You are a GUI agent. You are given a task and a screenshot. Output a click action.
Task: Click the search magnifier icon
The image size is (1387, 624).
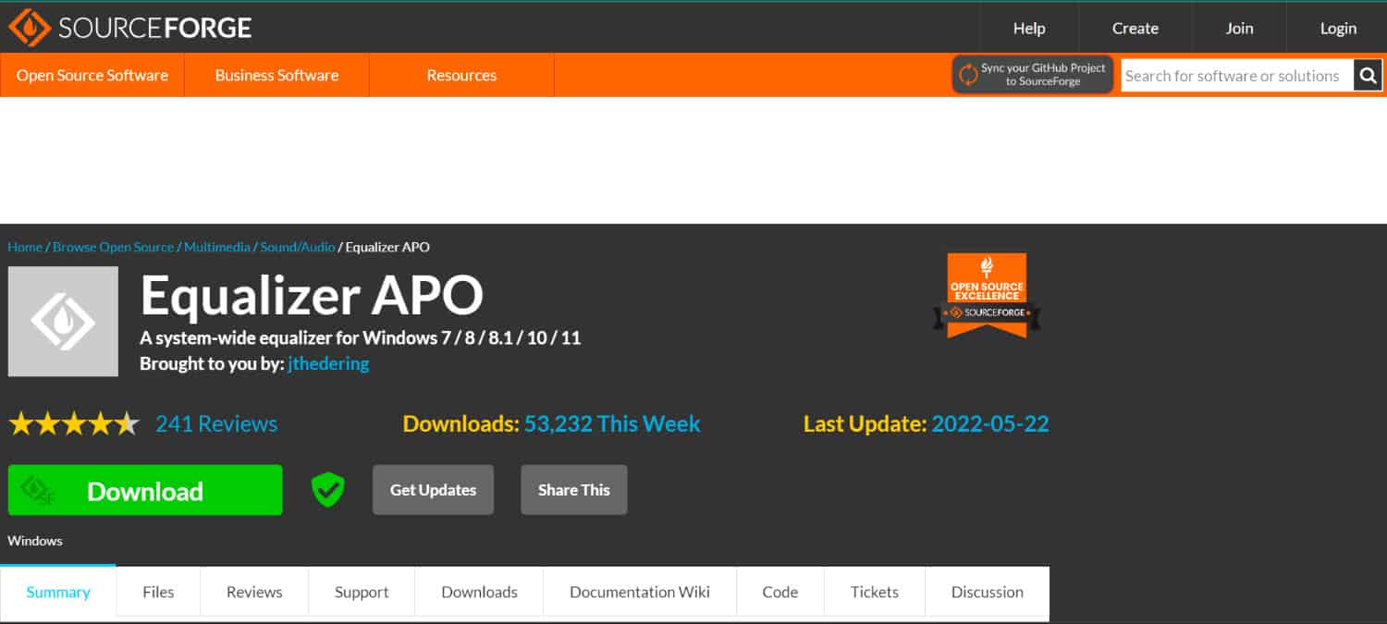[x=1368, y=76]
